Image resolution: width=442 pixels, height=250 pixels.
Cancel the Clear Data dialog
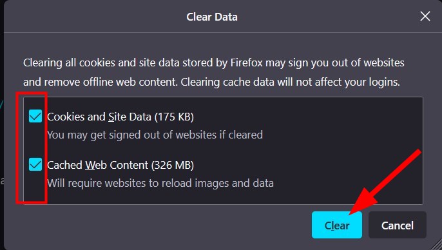[397, 225]
